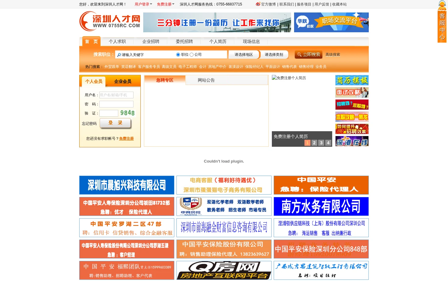The height and width of the screenshot is (281, 448).
Task: Open the 如何提升招聘效果 banner
Action: point(352,129)
